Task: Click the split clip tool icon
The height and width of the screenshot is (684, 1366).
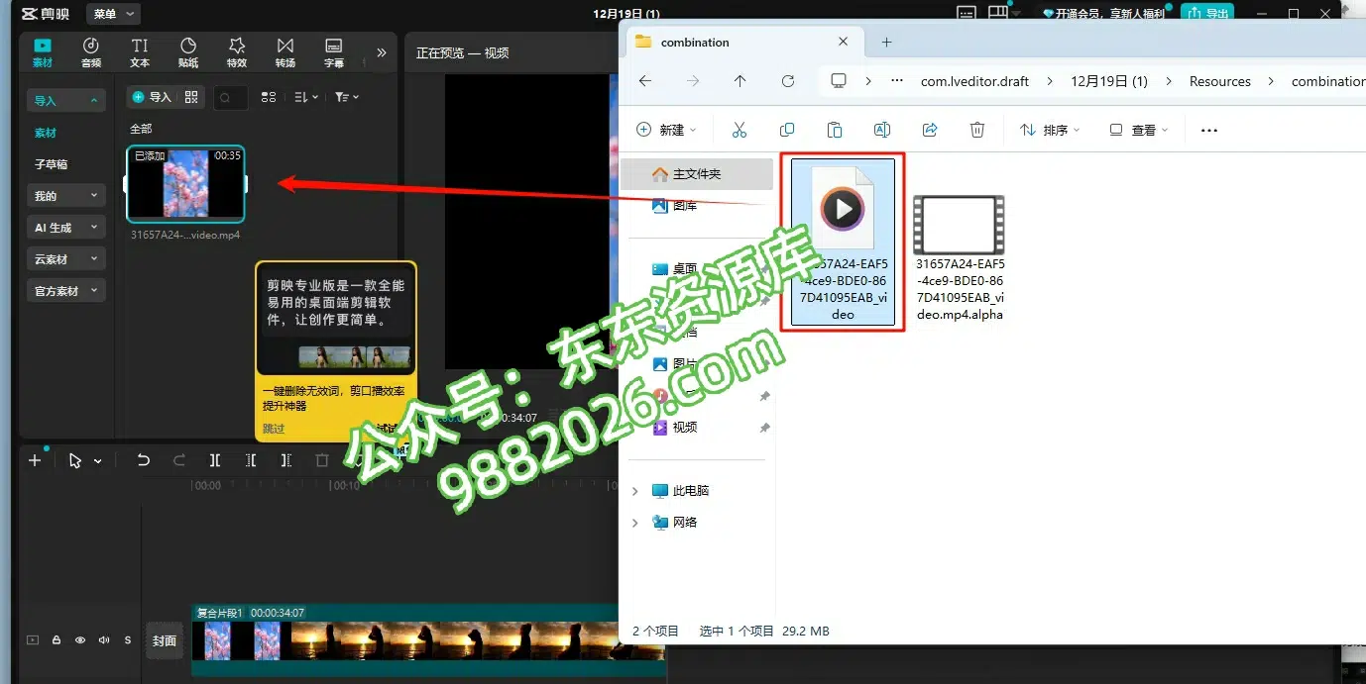Action: click(215, 460)
